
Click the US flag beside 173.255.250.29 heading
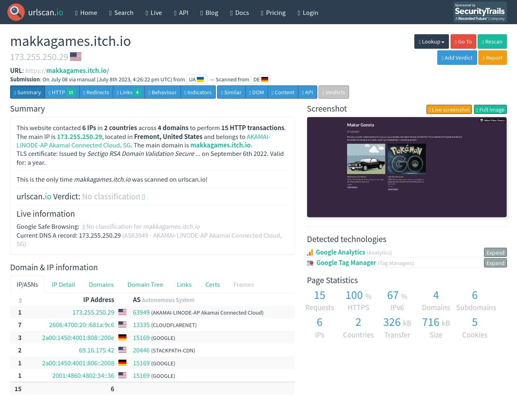click(76, 57)
